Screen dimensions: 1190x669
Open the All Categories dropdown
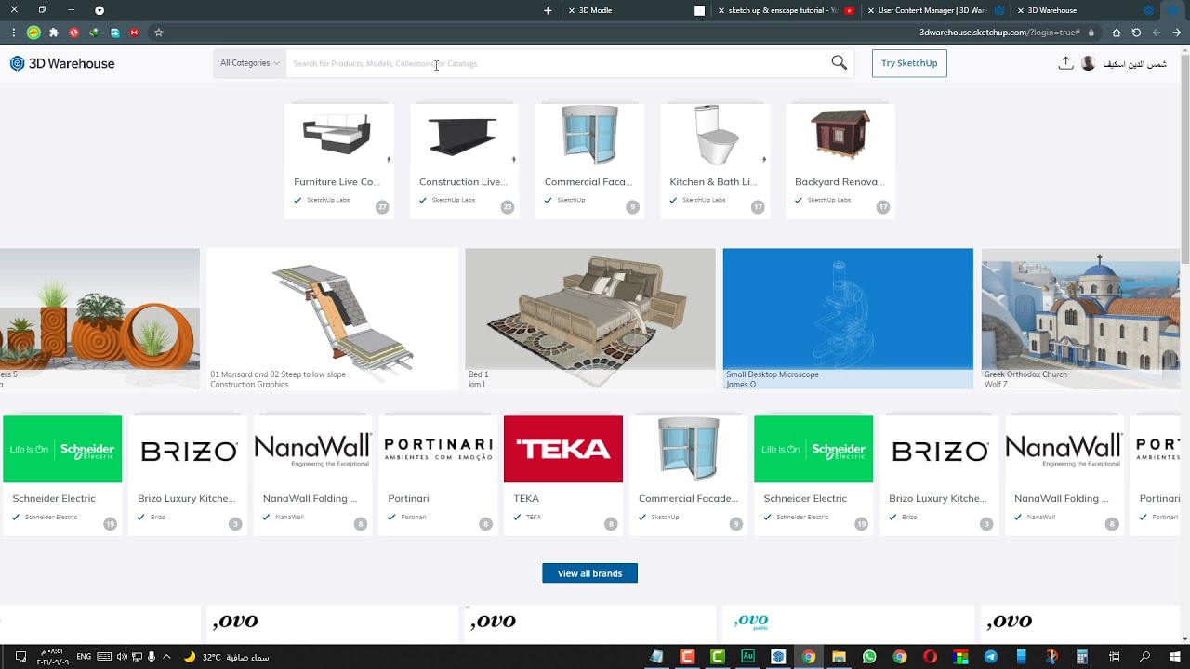pos(249,63)
